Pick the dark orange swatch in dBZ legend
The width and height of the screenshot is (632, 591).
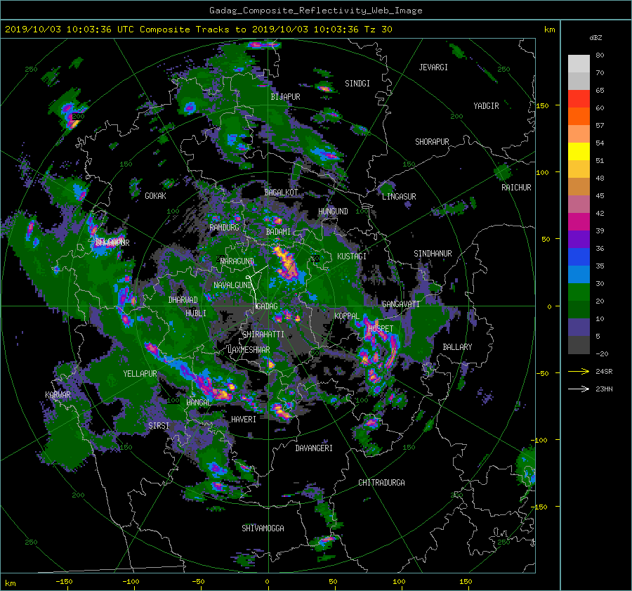point(579,116)
